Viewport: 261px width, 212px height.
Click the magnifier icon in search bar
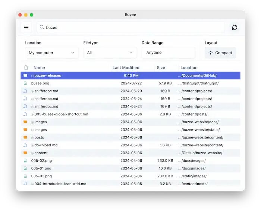click(42, 27)
